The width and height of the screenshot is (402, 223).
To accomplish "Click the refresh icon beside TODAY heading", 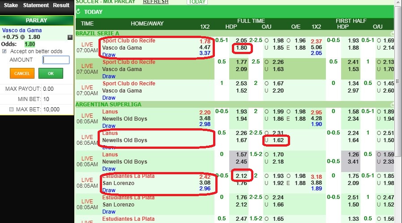I will tap(78, 12).
